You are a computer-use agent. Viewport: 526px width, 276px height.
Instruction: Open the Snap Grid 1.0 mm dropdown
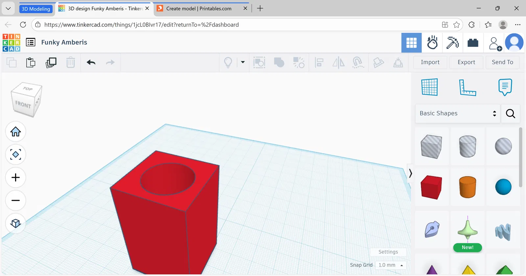[391, 265]
